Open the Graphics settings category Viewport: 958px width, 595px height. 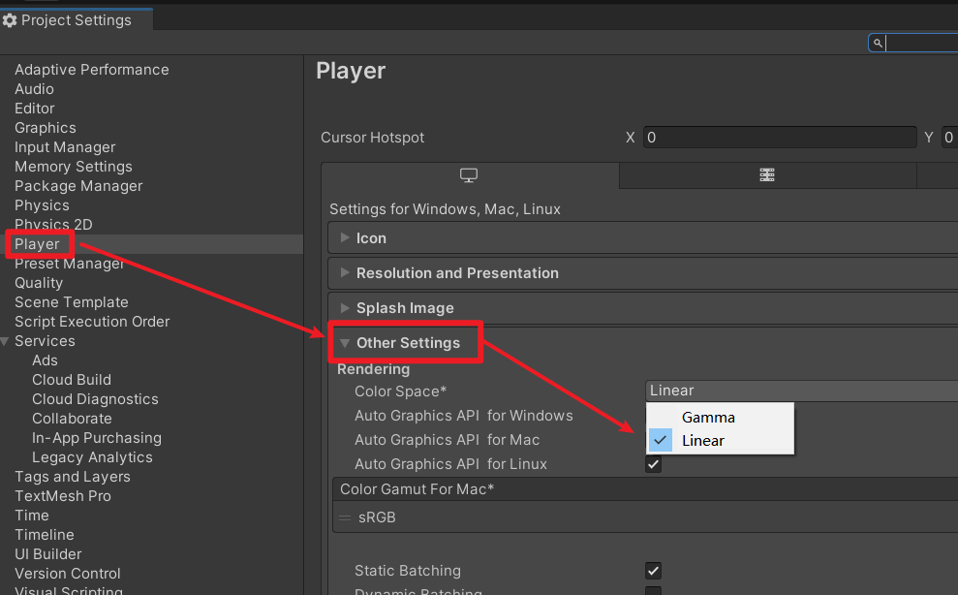click(x=46, y=128)
